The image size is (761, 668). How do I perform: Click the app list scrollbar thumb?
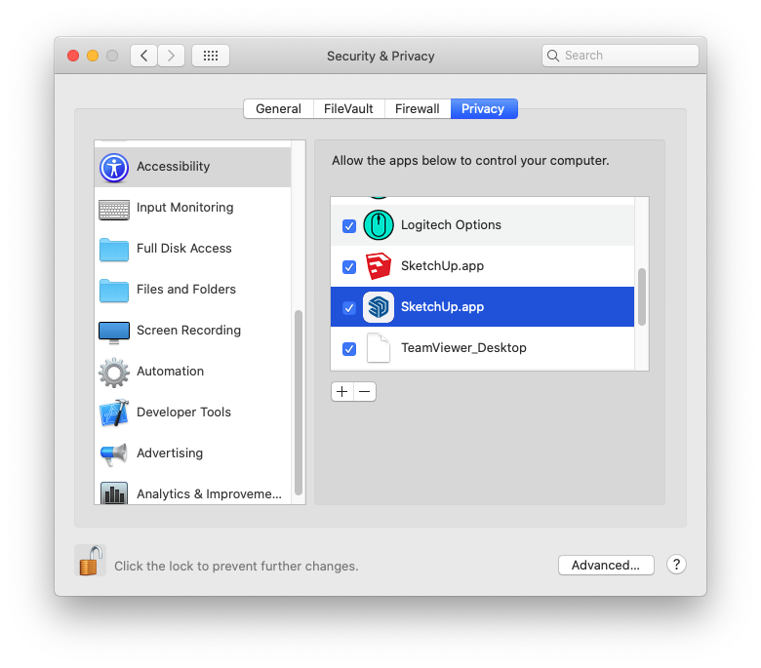click(642, 296)
